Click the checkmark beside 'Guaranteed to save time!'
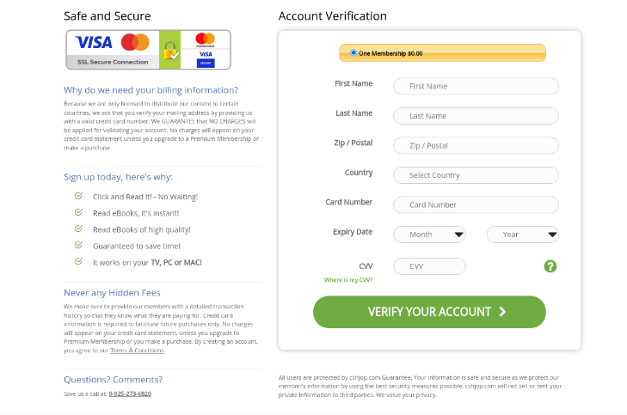Viewport: 627px width, 415px height. tap(78, 245)
